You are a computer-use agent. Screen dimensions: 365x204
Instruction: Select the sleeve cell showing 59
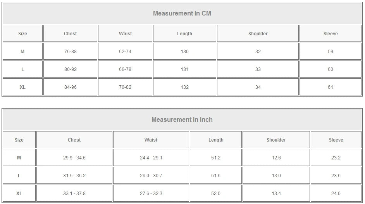click(330, 52)
